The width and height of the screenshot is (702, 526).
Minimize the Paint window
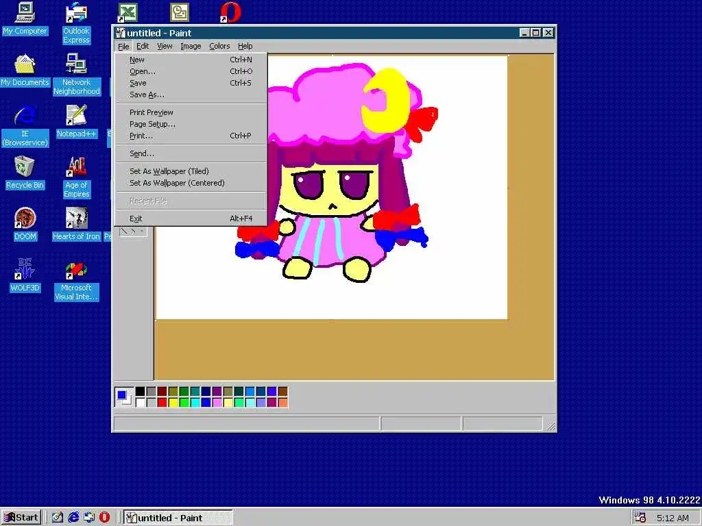click(524, 33)
